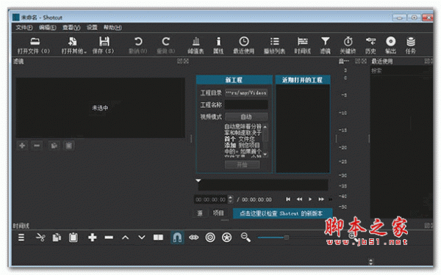
Task: Skip to the start of playback
Action: point(287,199)
